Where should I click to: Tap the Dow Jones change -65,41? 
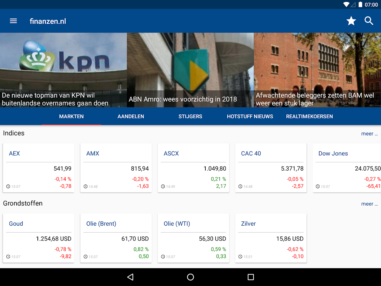coord(373,186)
